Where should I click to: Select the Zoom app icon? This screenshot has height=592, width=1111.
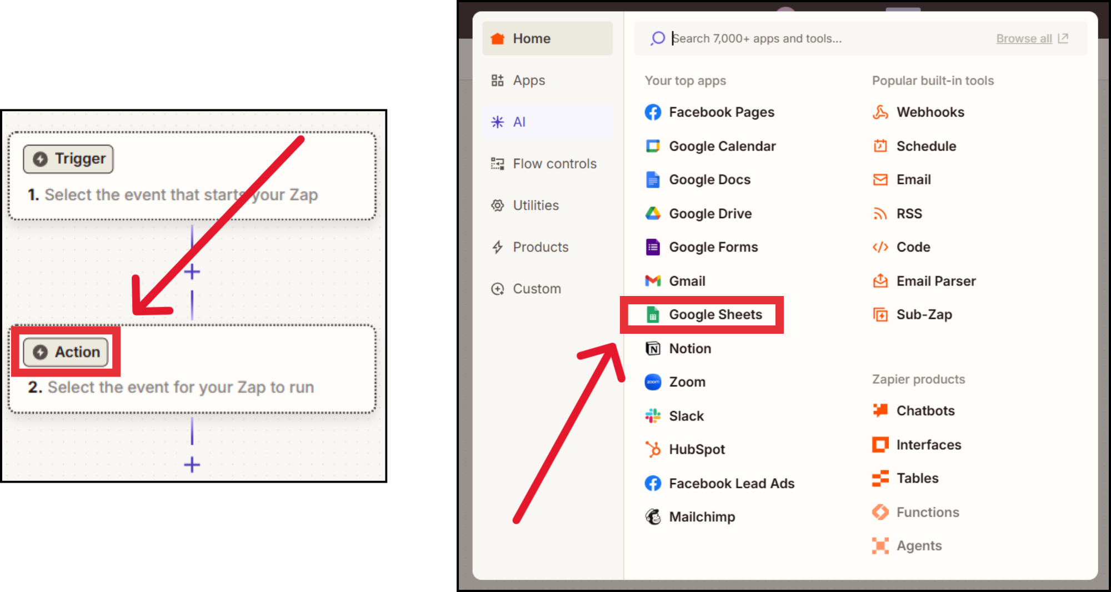click(x=653, y=382)
